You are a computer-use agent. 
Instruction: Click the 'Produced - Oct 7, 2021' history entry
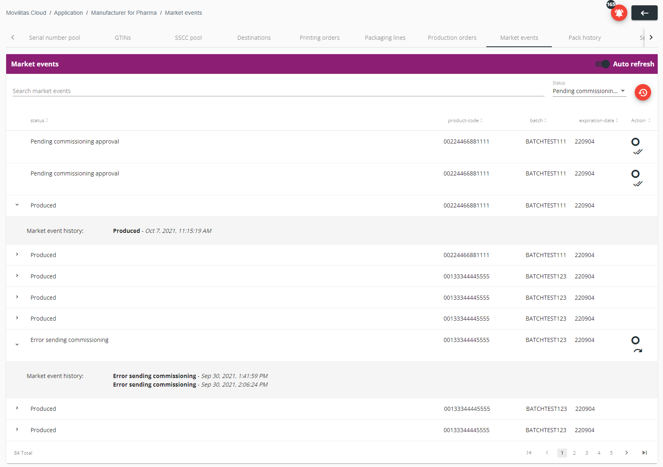click(162, 231)
